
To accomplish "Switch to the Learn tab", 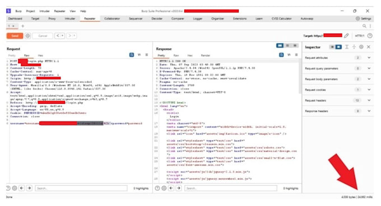I will coord(259,18).
